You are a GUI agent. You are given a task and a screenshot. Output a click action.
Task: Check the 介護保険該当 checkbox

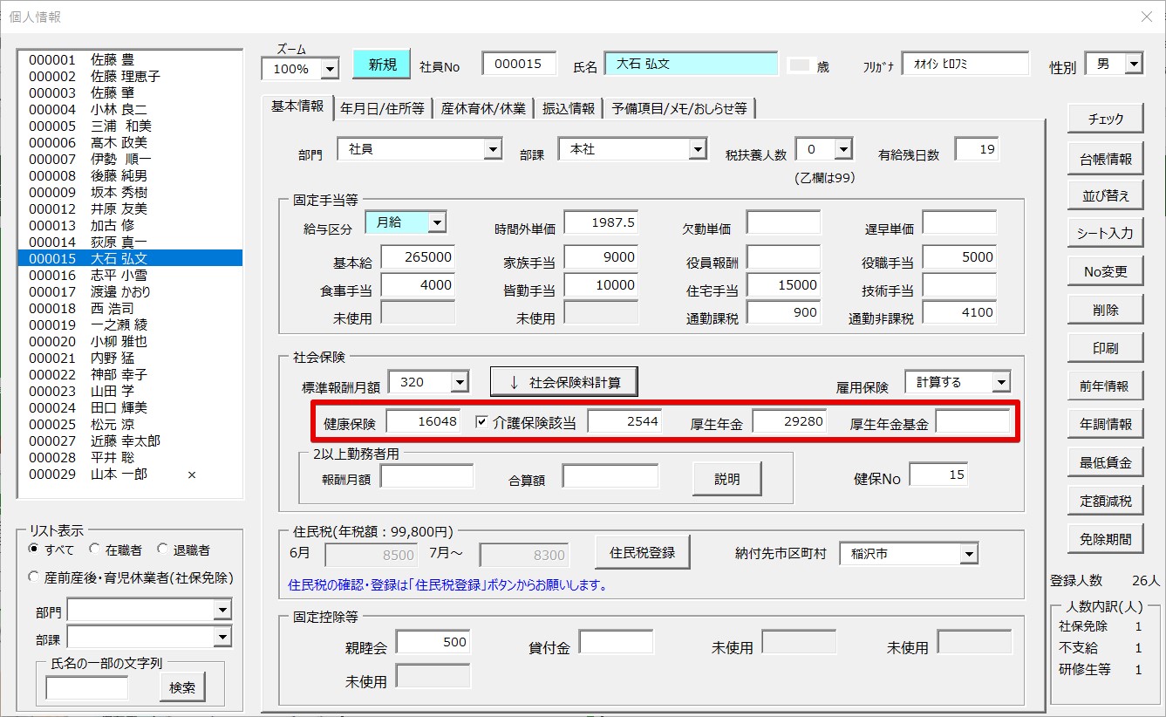click(x=481, y=422)
